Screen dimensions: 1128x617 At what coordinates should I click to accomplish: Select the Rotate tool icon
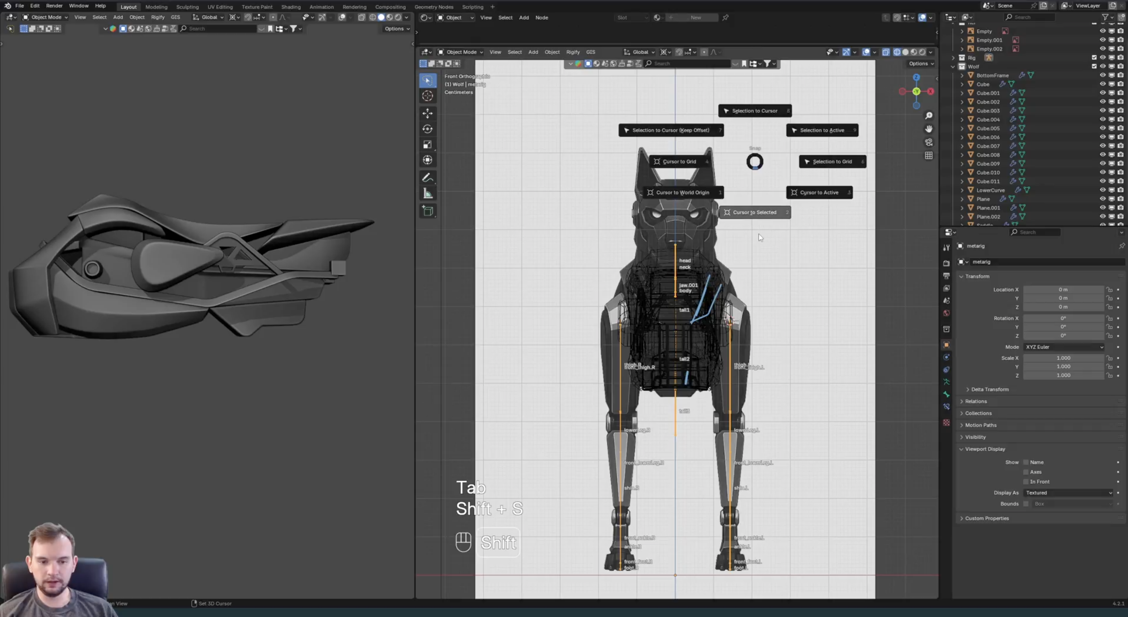click(x=428, y=129)
